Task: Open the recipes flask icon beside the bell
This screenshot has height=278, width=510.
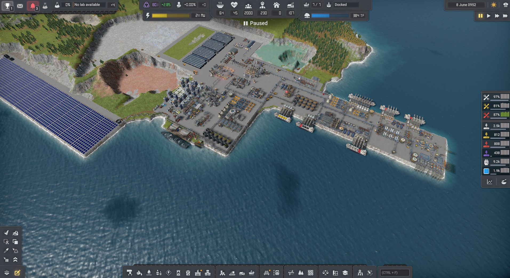Action: [x=45, y=6]
